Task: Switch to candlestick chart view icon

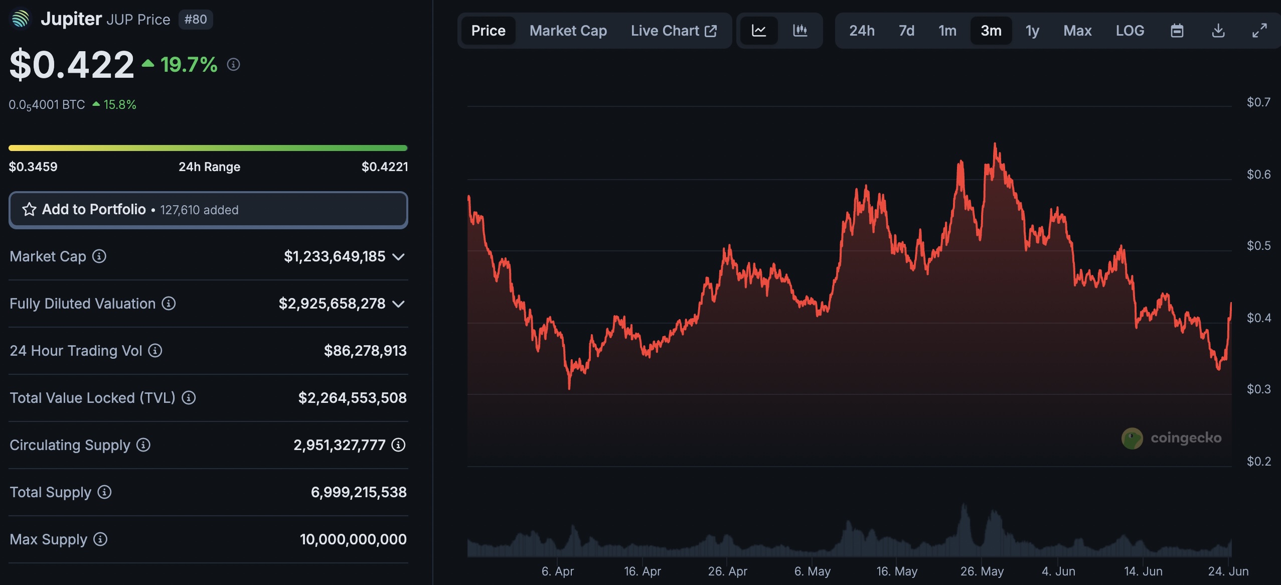Action: pyautogui.click(x=800, y=31)
